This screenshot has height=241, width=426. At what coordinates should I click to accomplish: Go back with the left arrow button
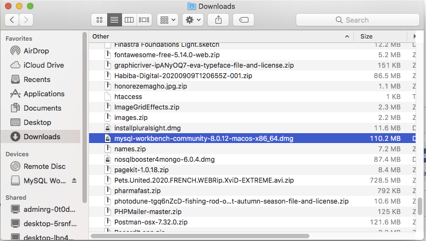(x=12, y=20)
